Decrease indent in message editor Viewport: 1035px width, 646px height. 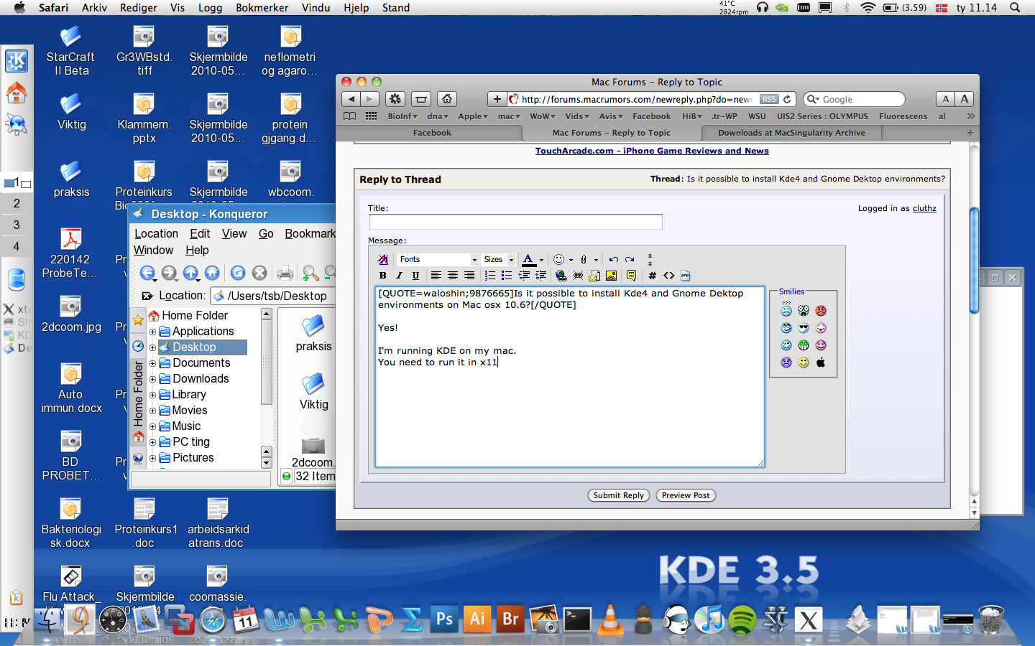tap(524, 276)
